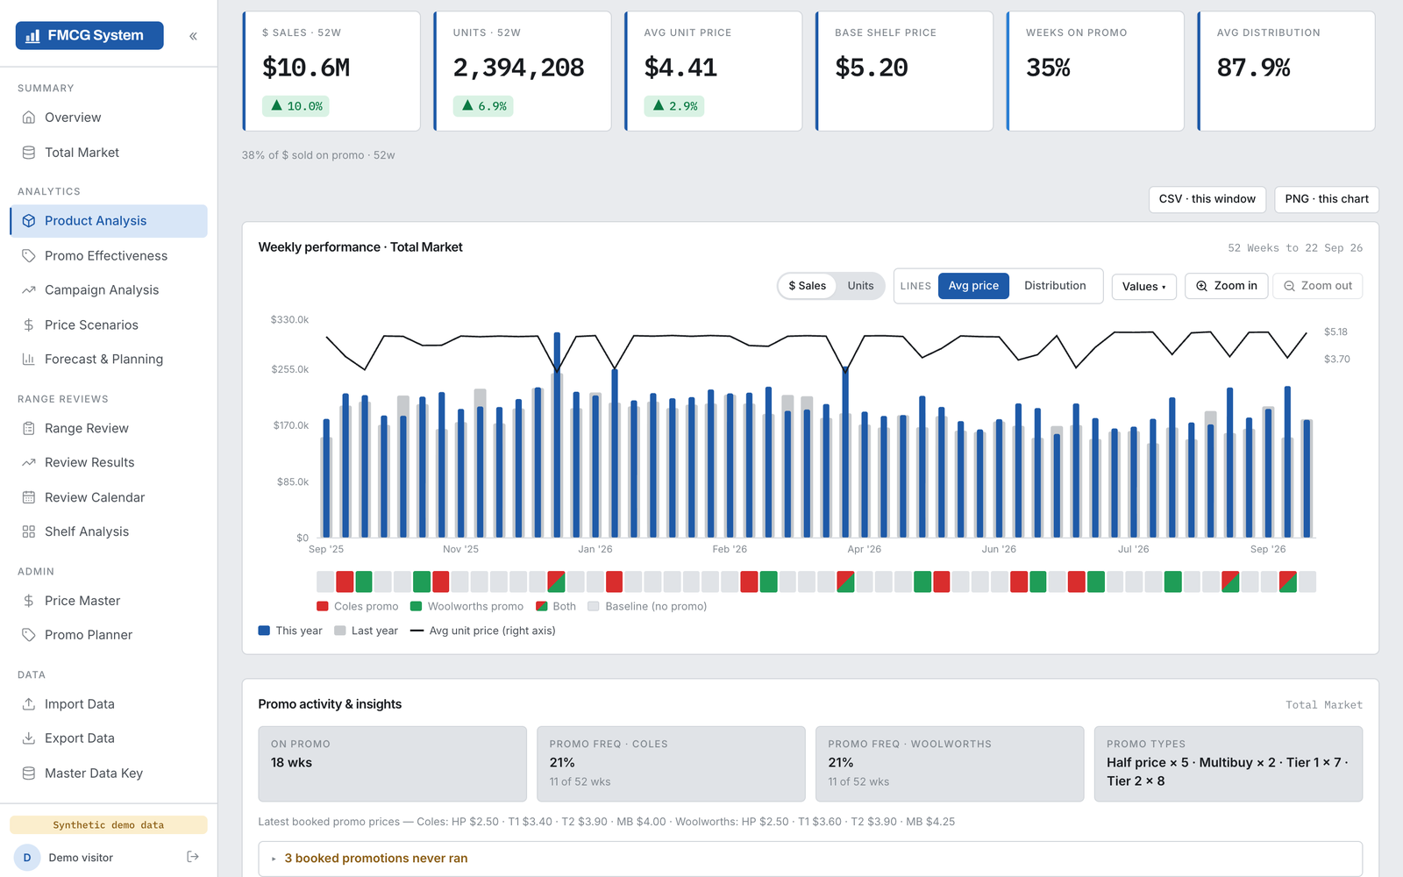
Task: Click the Forecast & Planning chart icon
Action: (29, 360)
